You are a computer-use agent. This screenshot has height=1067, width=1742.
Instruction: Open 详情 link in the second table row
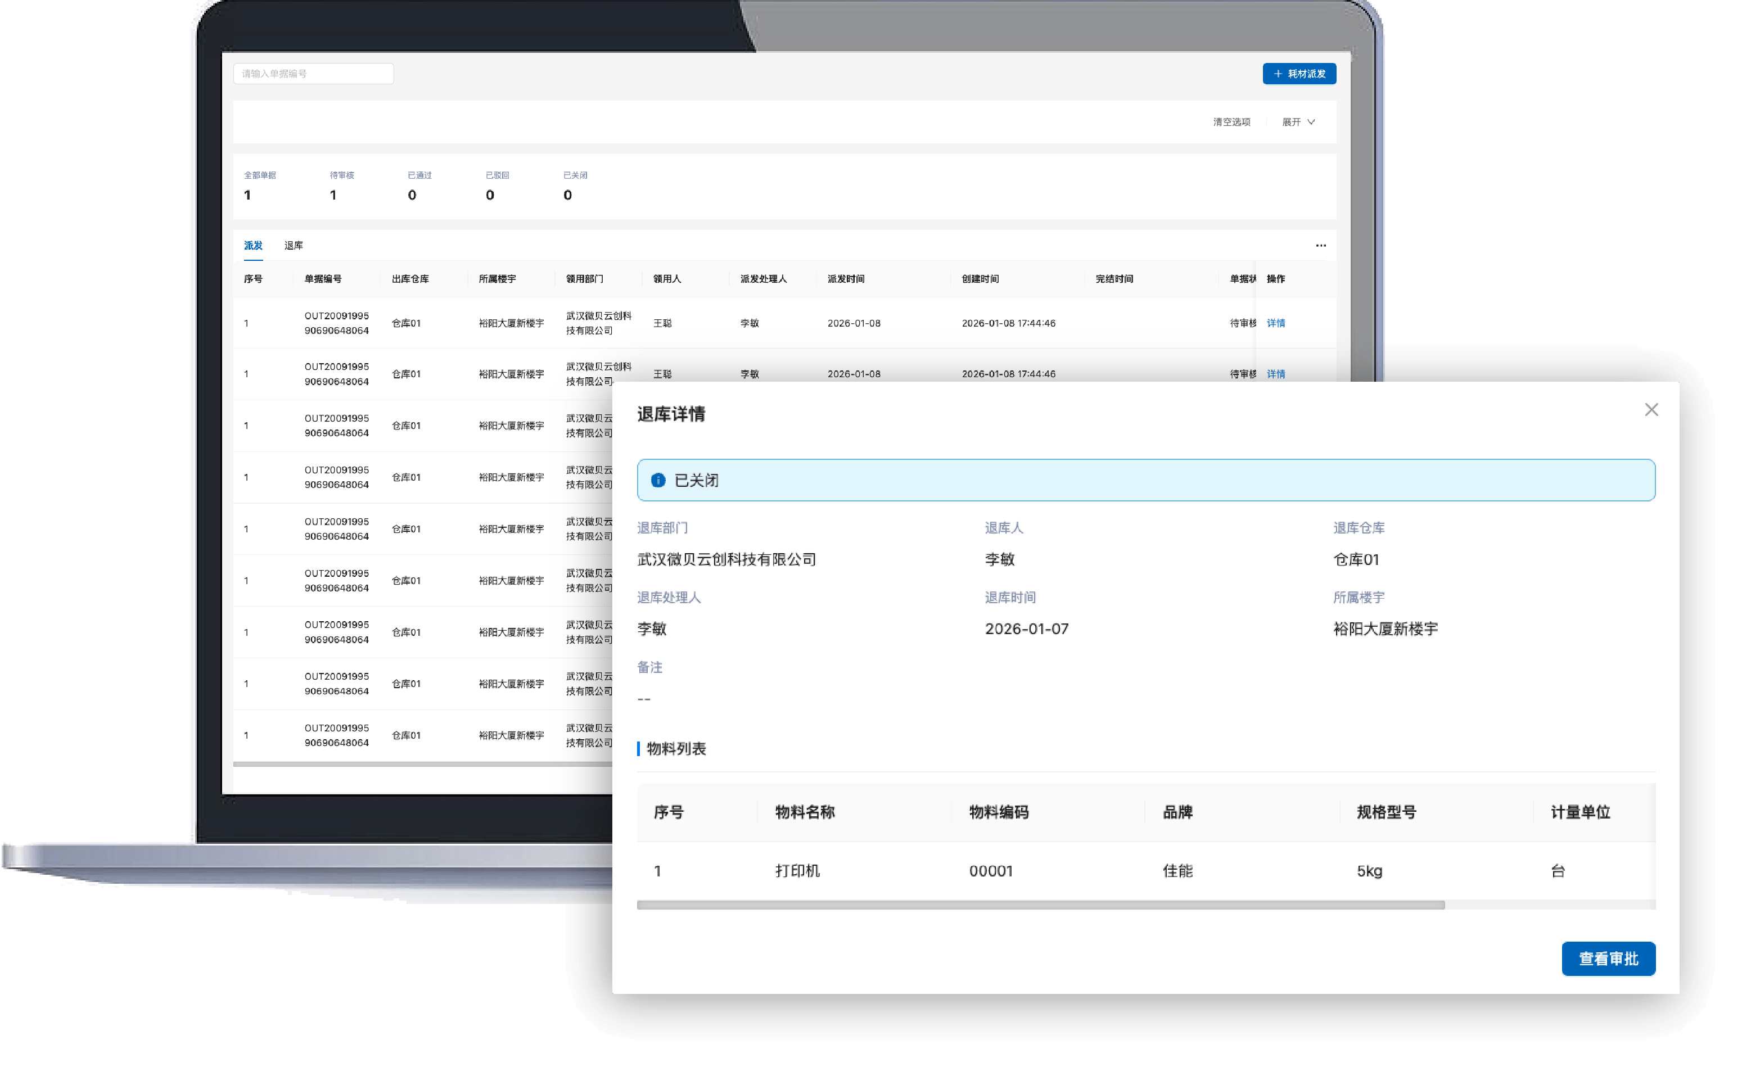(1275, 374)
